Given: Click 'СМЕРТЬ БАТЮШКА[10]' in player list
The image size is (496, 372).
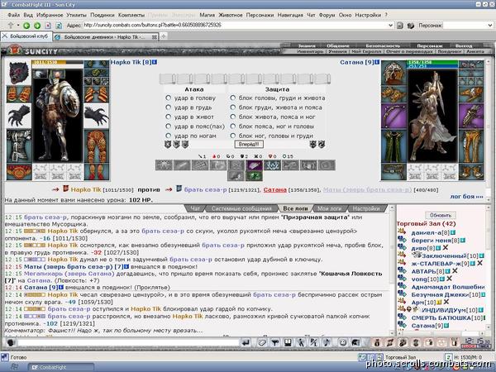Looking at the screenshot, I should pos(446,317).
